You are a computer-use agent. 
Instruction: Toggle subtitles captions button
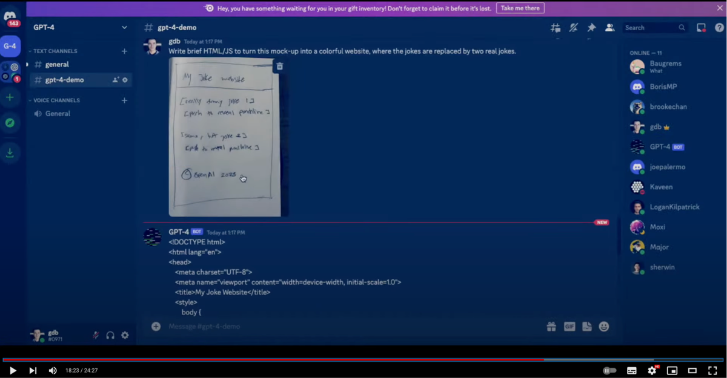[x=631, y=371]
